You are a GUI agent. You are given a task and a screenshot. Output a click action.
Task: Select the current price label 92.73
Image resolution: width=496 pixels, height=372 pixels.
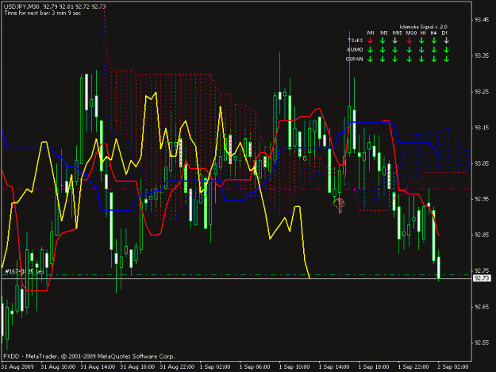[482, 278]
